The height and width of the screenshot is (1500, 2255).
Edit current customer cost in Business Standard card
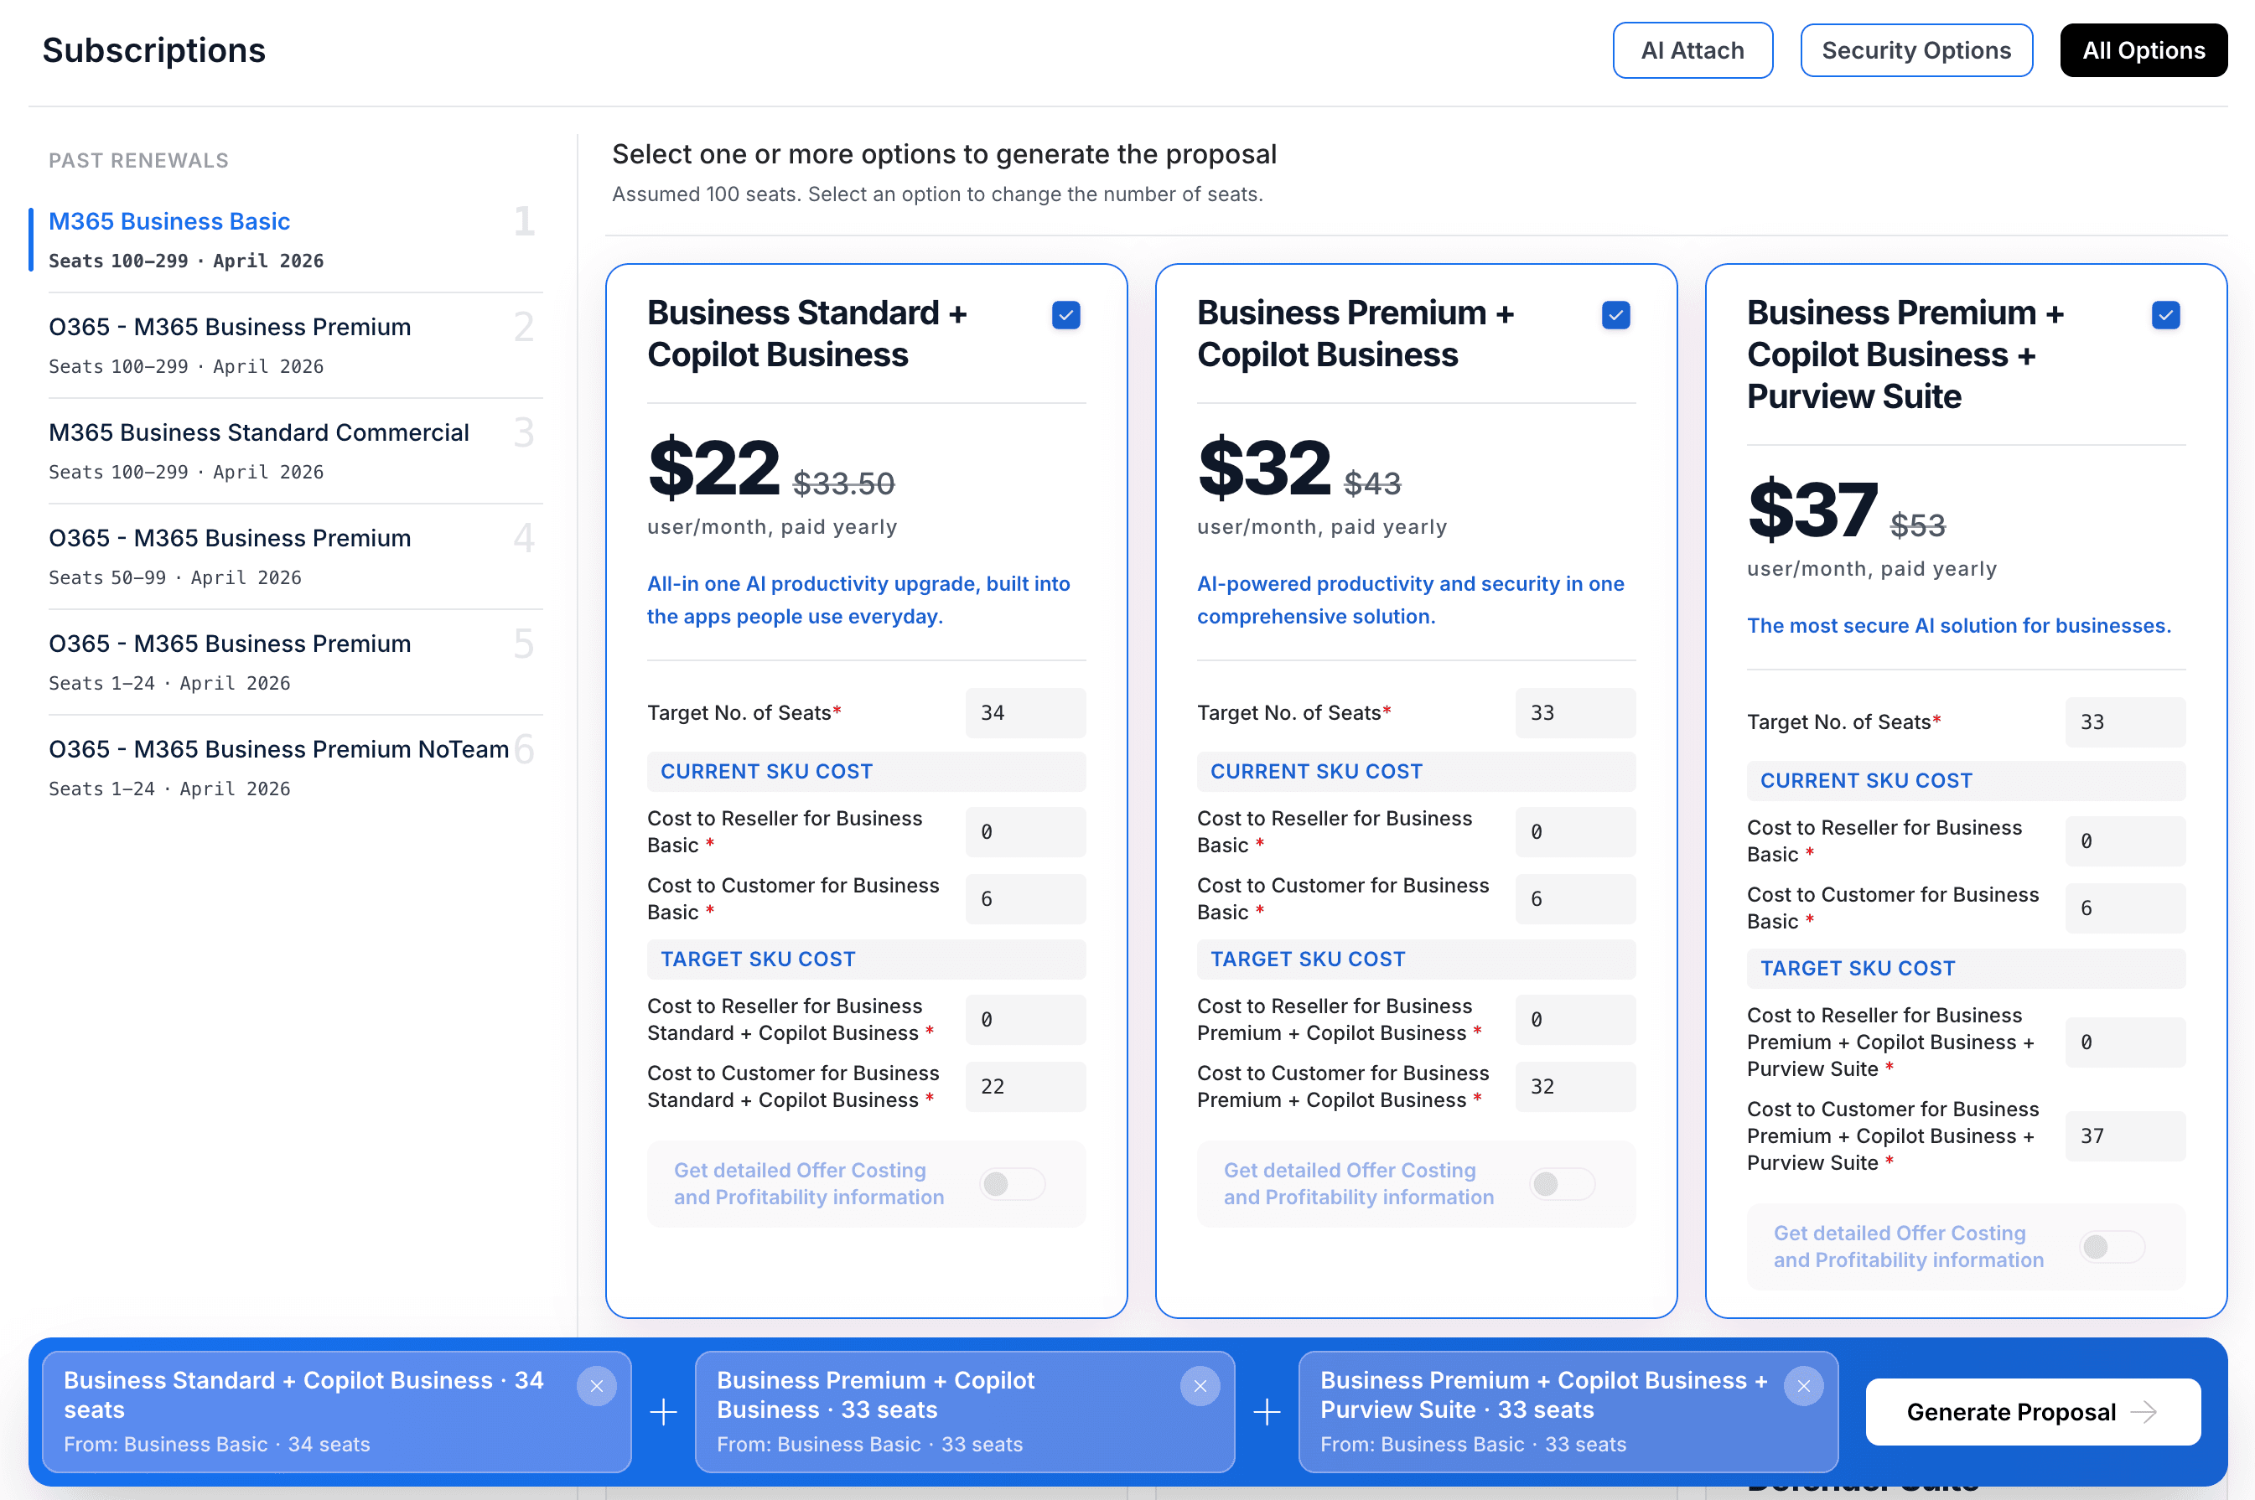[1025, 899]
